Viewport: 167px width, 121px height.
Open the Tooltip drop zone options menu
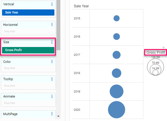tap(52, 79)
